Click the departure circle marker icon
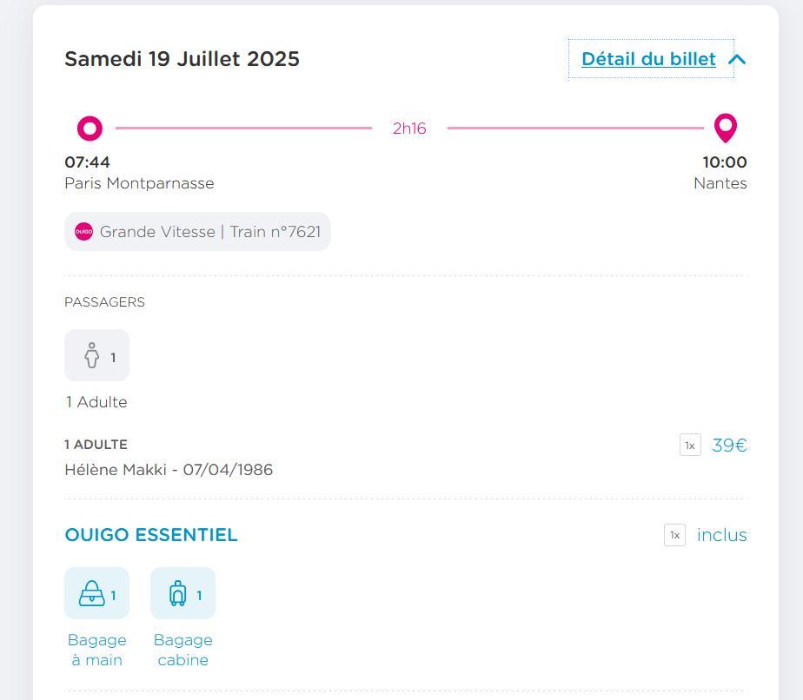The image size is (803, 700). coord(90,128)
